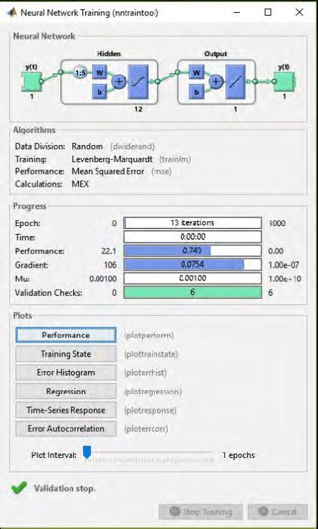Click the Cancel button
This screenshot has width=318, height=529.
pos(278,512)
